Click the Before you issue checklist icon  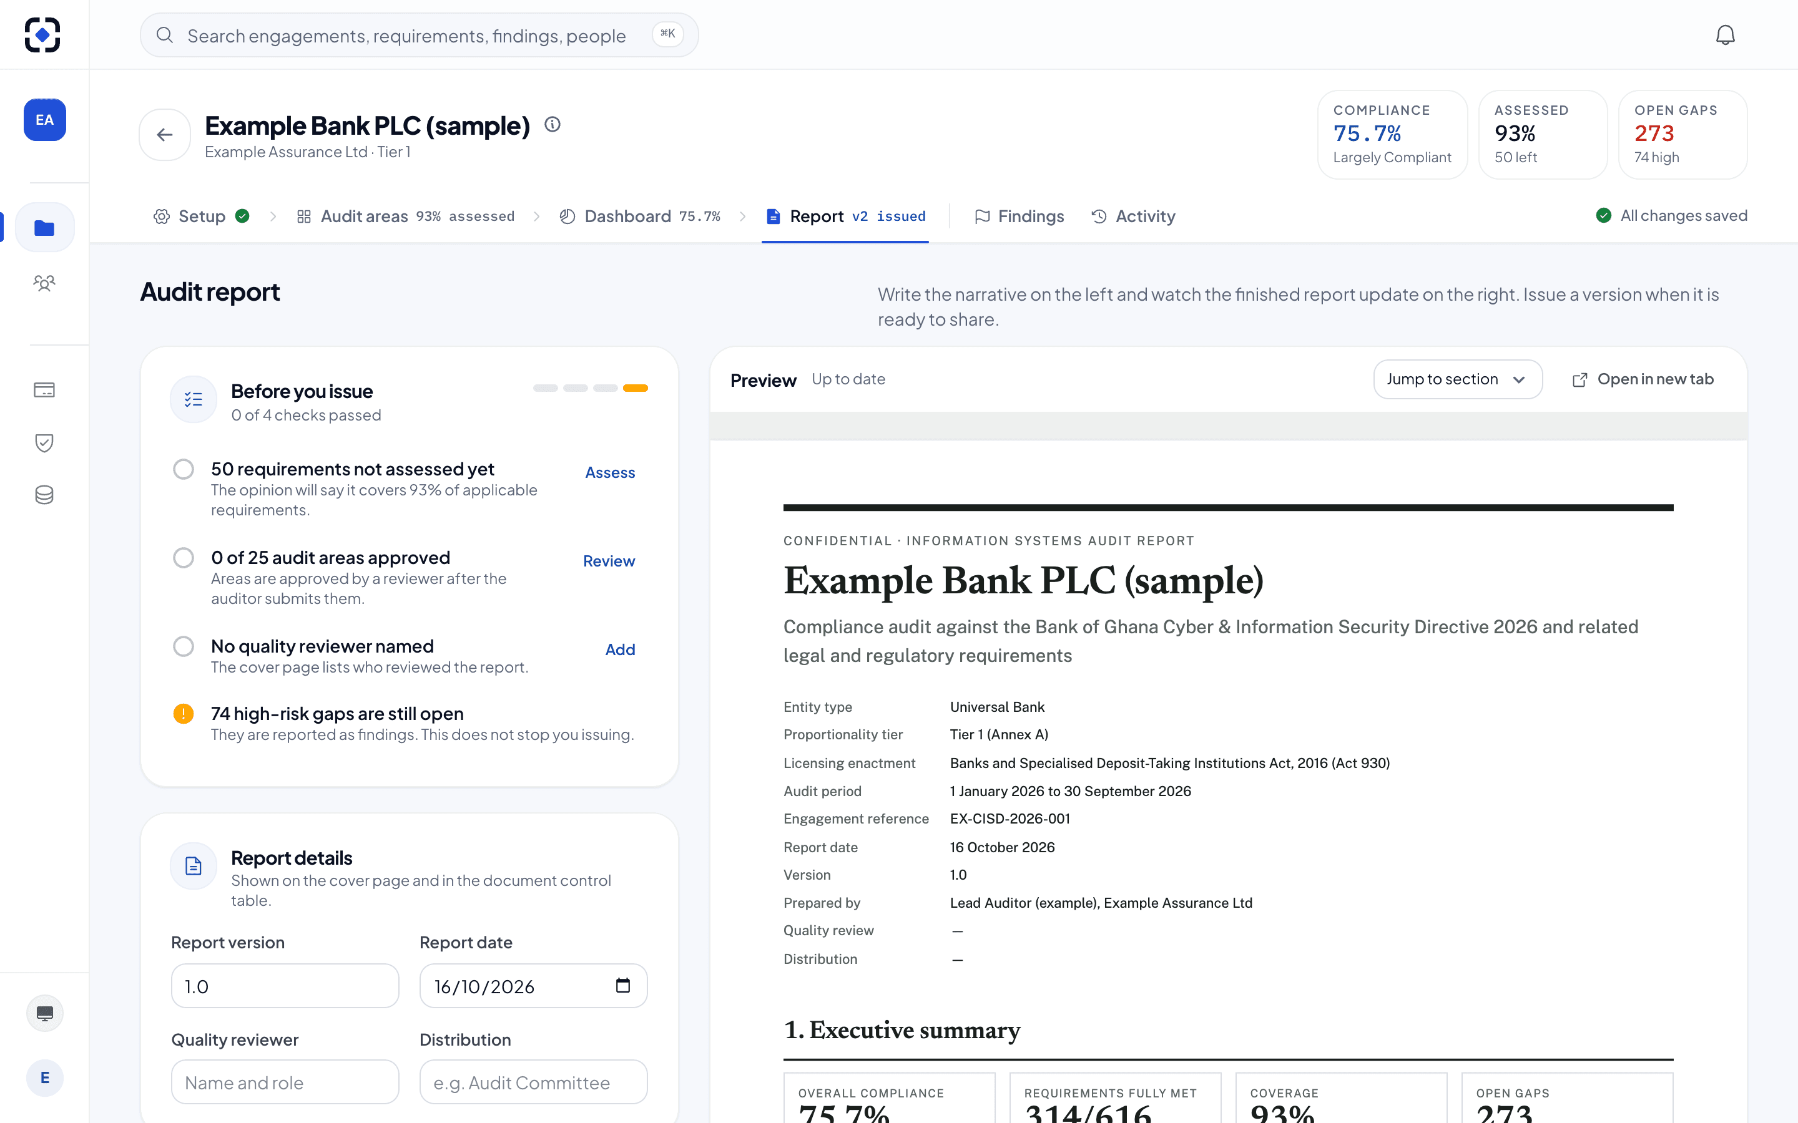(194, 399)
